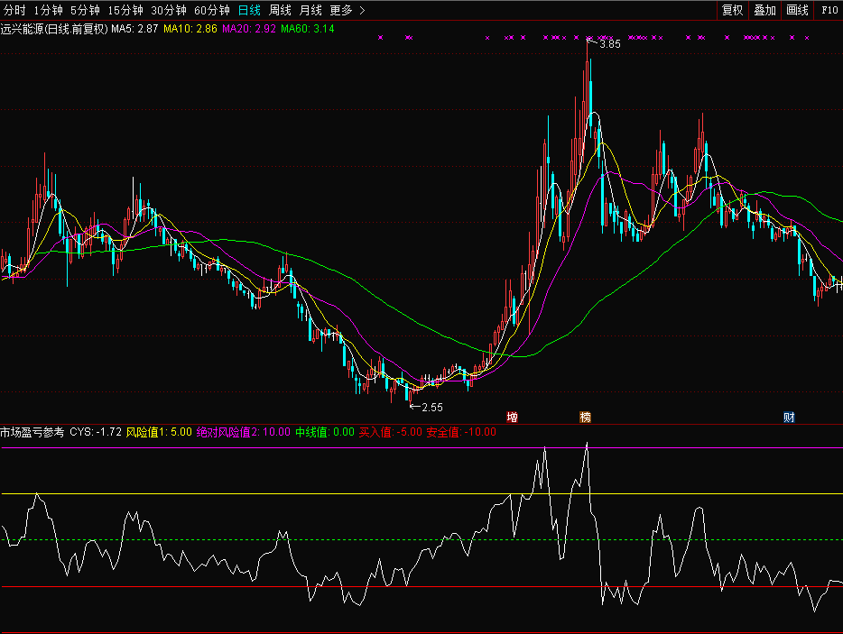Viewport: 843px width, 634px height.
Task: Click the 复权 button
Action: [x=732, y=10]
